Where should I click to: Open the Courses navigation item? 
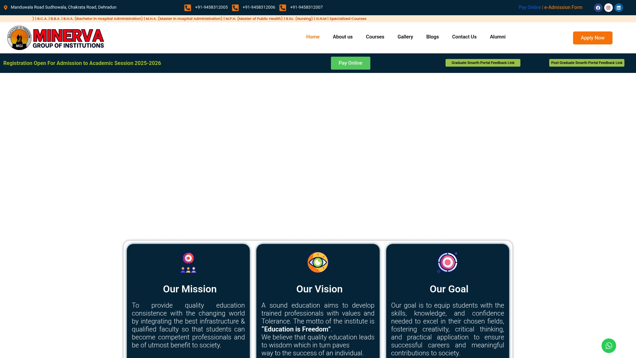click(375, 37)
